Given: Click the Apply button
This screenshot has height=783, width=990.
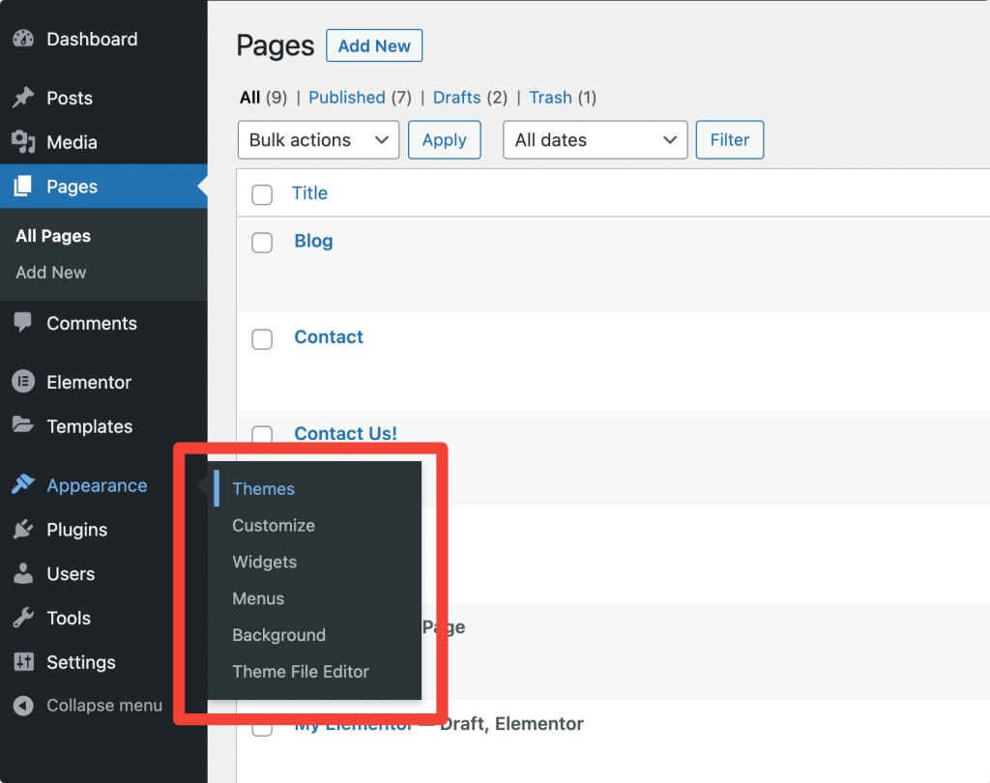Looking at the screenshot, I should 444,139.
